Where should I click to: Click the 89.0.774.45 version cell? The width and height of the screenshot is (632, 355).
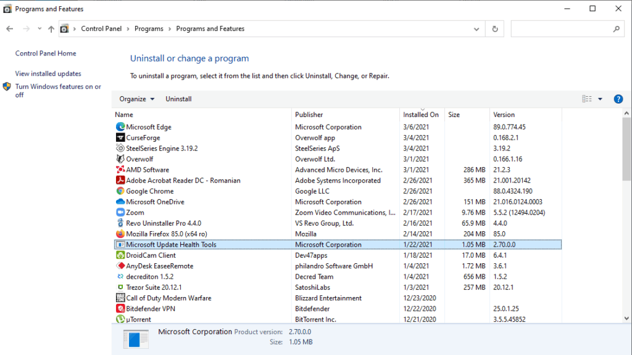pyautogui.click(x=509, y=127)
